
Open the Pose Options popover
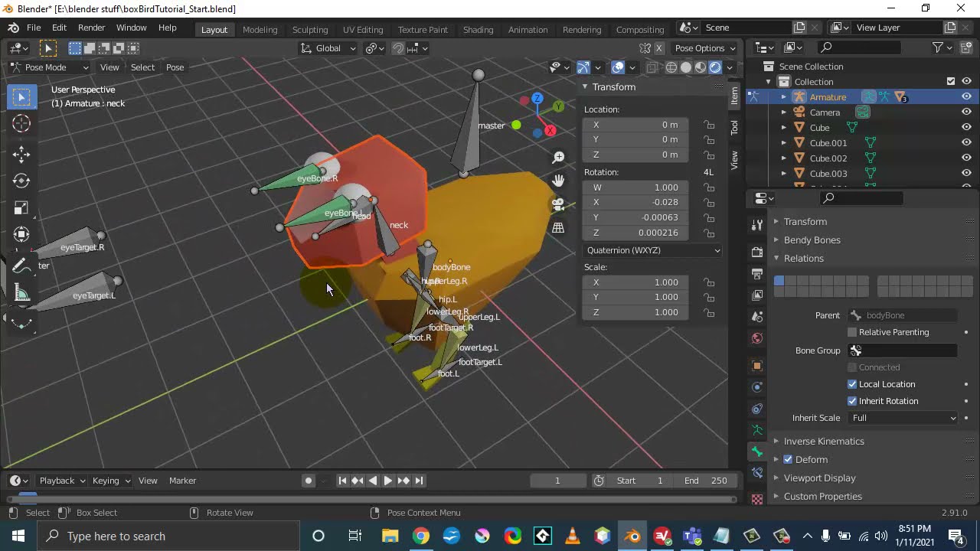coord(704,48)
